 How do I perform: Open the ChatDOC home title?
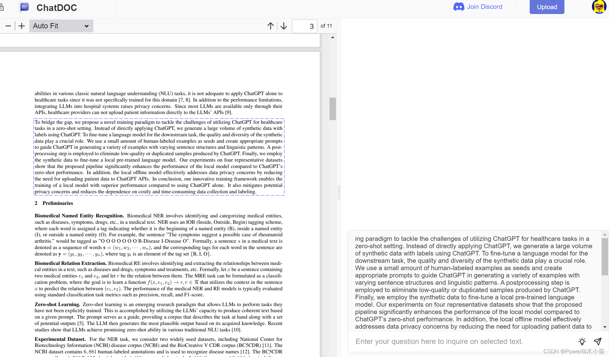57,8
